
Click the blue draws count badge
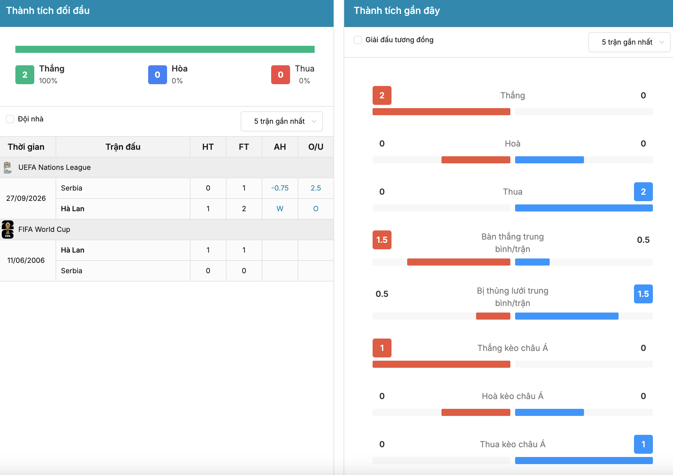coord(158,75)
